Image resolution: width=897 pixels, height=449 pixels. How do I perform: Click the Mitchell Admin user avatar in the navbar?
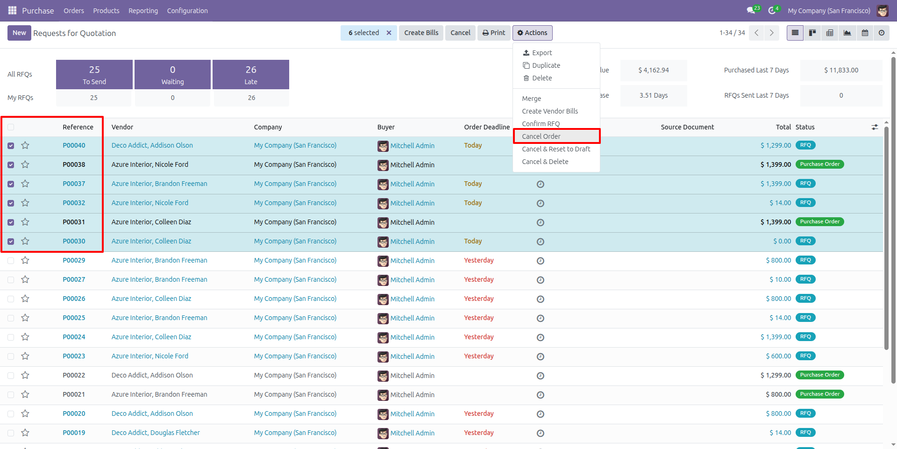883,10
